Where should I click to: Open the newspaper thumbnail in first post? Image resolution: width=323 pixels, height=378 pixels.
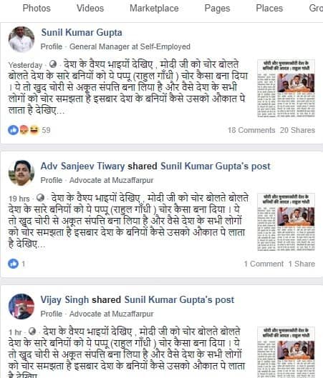(x=286, y=89)
